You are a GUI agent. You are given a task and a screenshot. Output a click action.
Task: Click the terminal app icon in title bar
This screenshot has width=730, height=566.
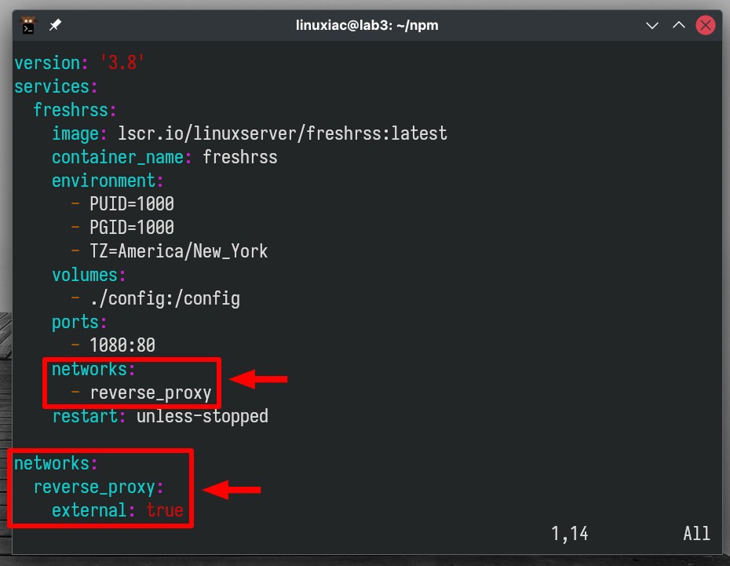28,25
